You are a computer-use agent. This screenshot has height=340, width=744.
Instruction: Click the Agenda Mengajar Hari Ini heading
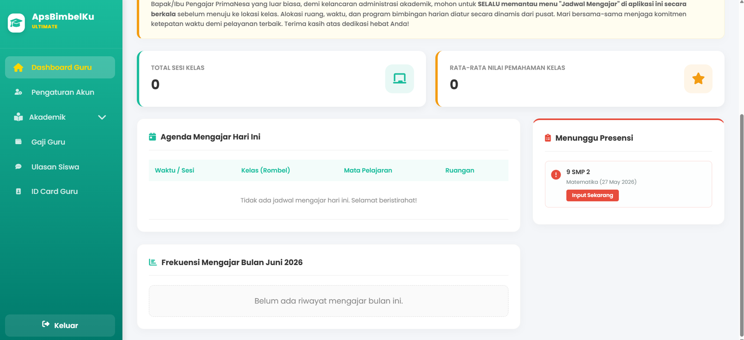click(x=210, y=137)
